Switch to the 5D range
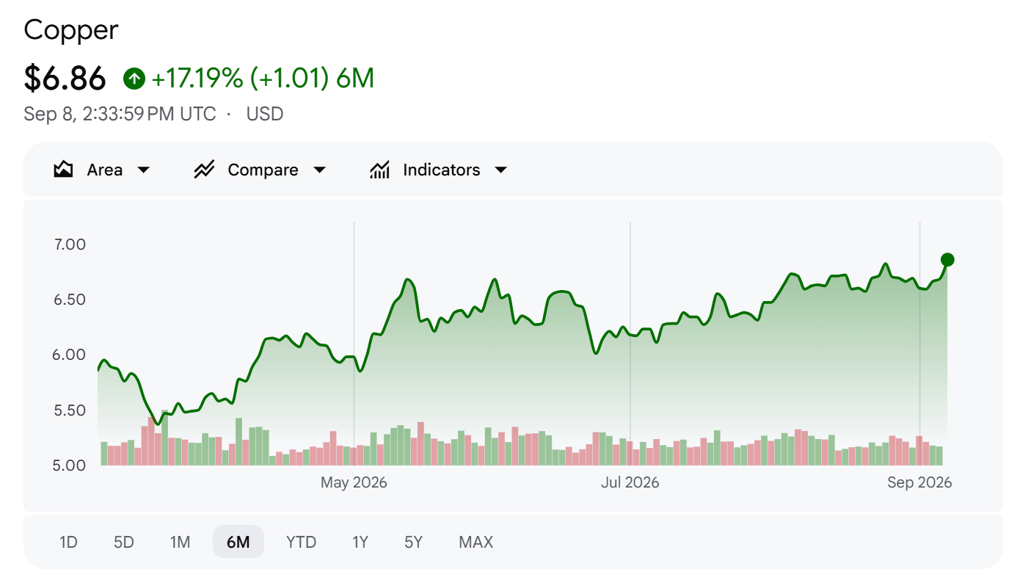The width and height of the screenshot is (1017, 583). [124, 542]
